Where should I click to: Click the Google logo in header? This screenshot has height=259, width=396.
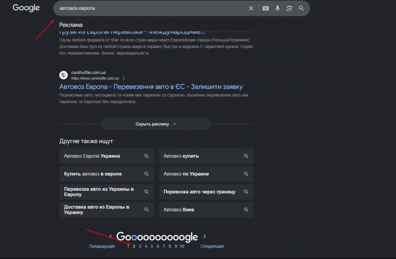click(x=26, y=8)
